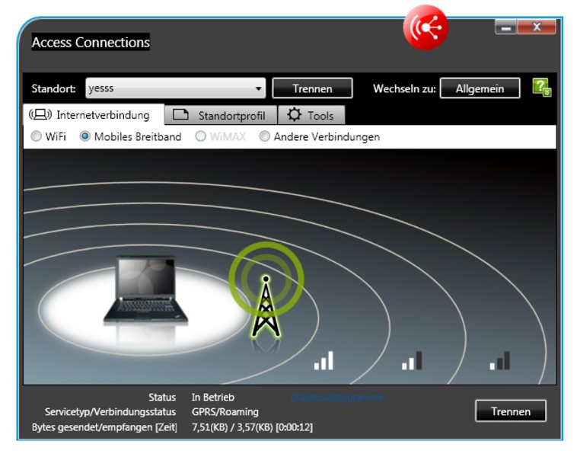The image size is (577, 457).
Task: Click the laptop image
Action: click(x=145, y=291)
